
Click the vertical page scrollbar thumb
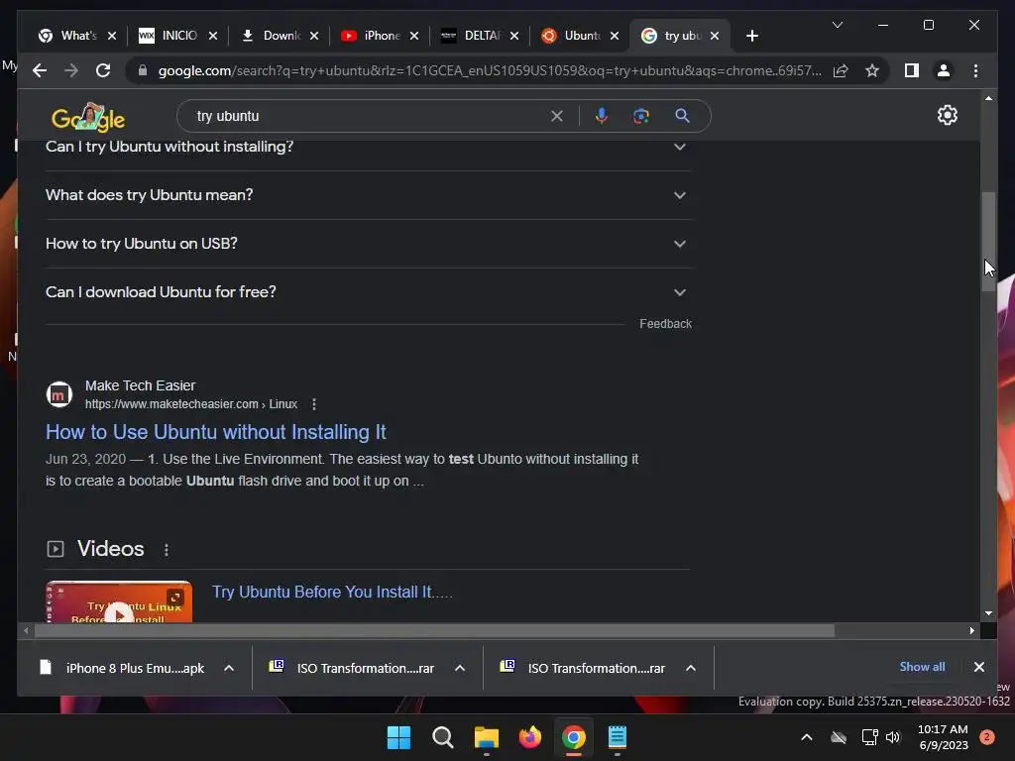point(988,242)
